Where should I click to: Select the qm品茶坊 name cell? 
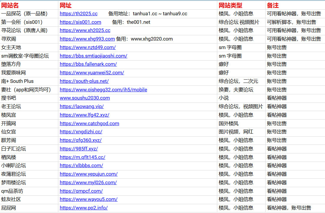(x=29, y=191)
